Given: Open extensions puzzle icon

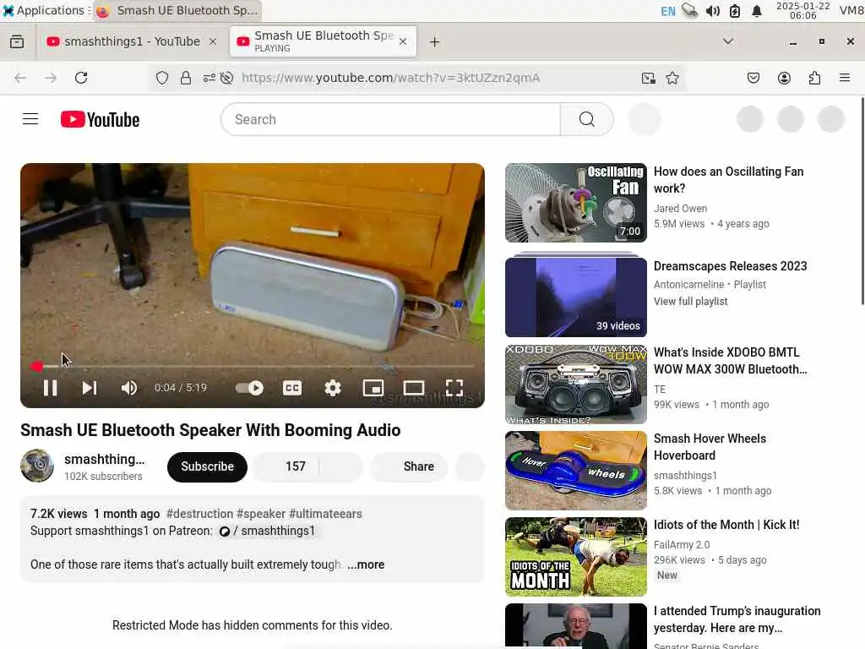Looking at the screenshot, I should 814,78.
